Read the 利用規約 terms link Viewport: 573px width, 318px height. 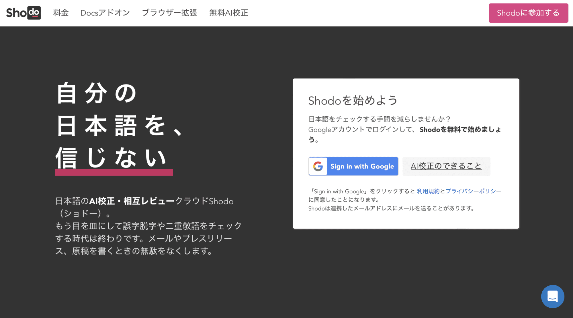428,191
